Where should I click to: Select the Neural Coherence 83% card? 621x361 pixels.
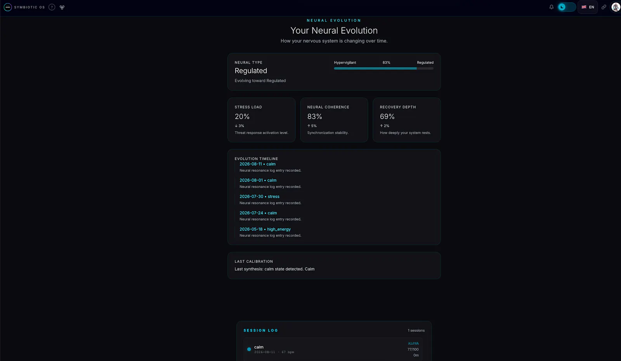tap(334, 120)
